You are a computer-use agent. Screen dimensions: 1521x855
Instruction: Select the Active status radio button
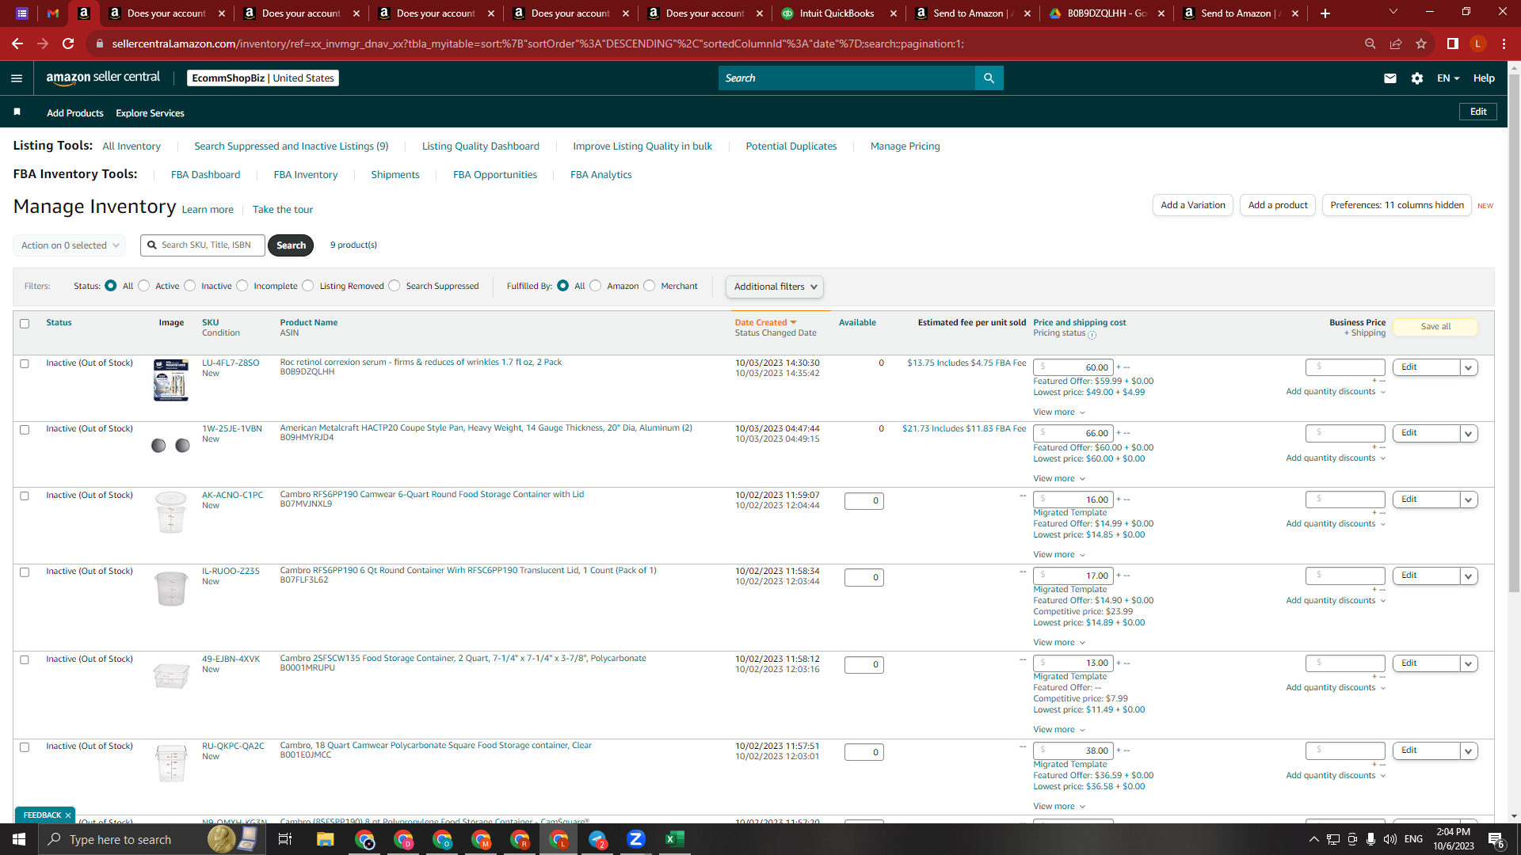[144, 286]
